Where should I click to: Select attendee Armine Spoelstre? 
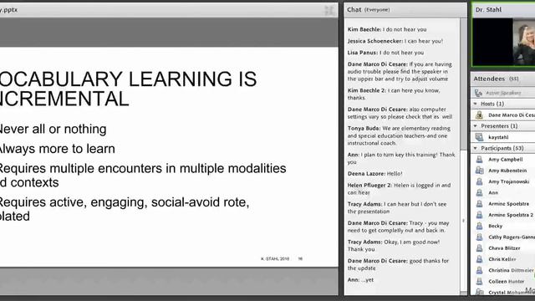tap(509, 204)
